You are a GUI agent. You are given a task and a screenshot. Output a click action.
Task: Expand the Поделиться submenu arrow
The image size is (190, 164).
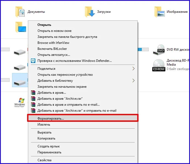pyautogui.click(x=133, y=69)
